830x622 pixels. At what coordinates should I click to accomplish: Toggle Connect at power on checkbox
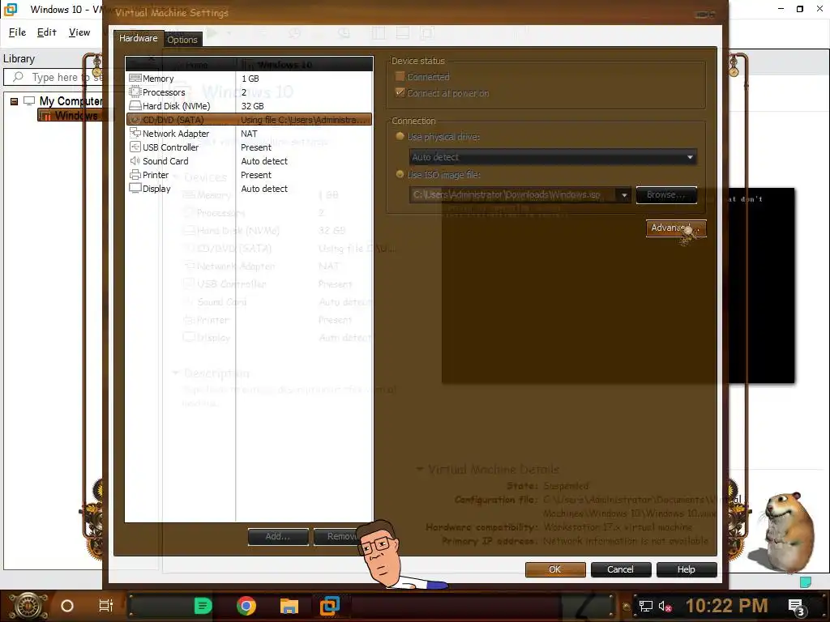[x=400, y=92]
